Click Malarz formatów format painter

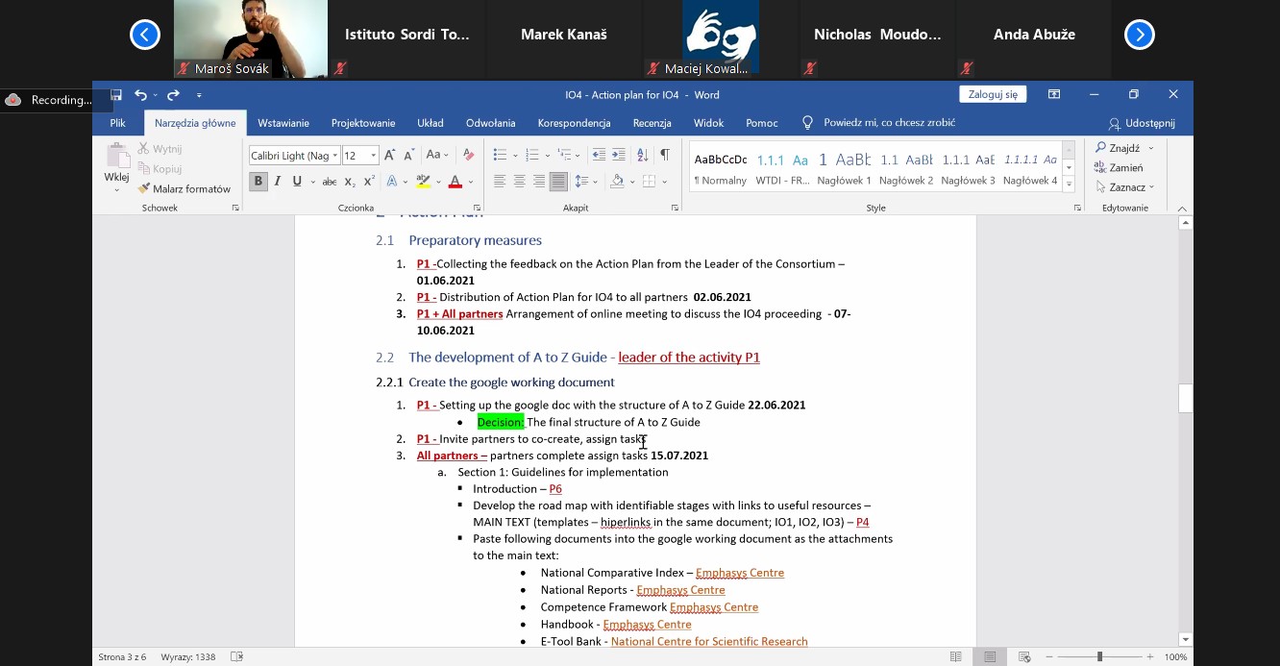185,188
